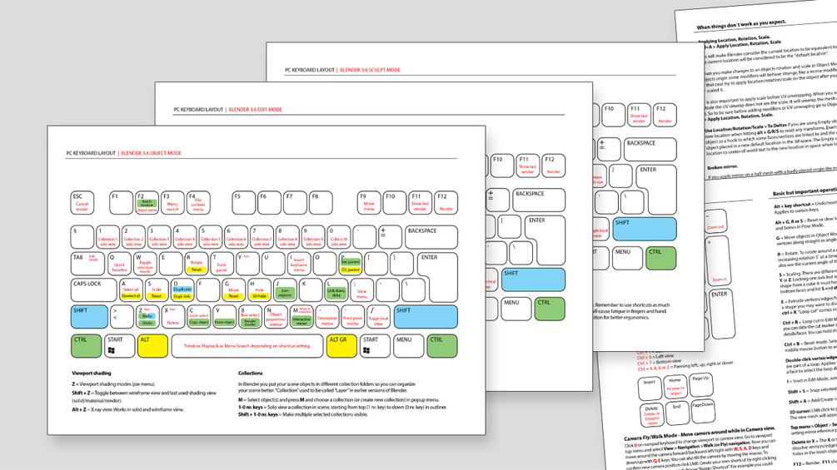Screen dimensions: 837x470
Task: Click the Q Quick favorites key
Action: tap(119, 264)
